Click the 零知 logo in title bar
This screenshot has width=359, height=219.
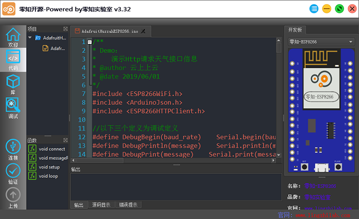click(9, 9)
